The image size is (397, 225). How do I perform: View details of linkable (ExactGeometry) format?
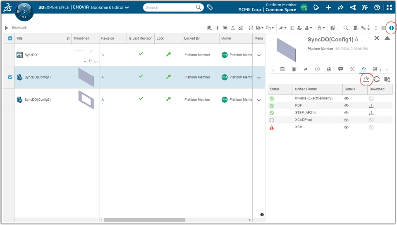pyautogui.click(x=346, y=98)
